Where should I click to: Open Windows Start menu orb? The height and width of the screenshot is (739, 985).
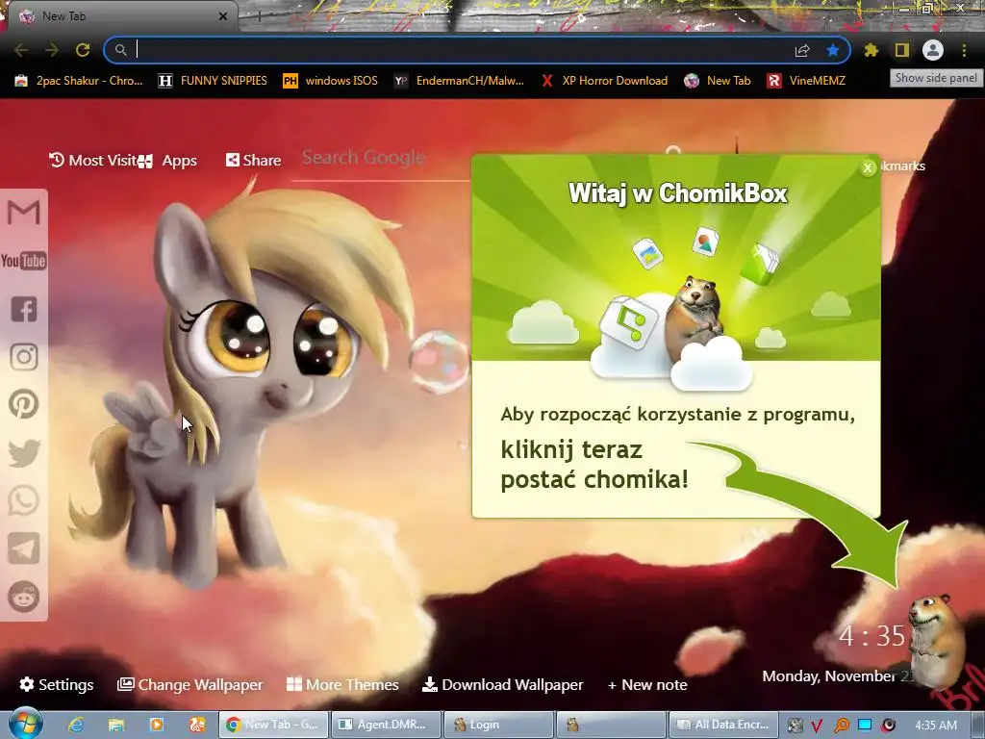click(x=26, y=724)
